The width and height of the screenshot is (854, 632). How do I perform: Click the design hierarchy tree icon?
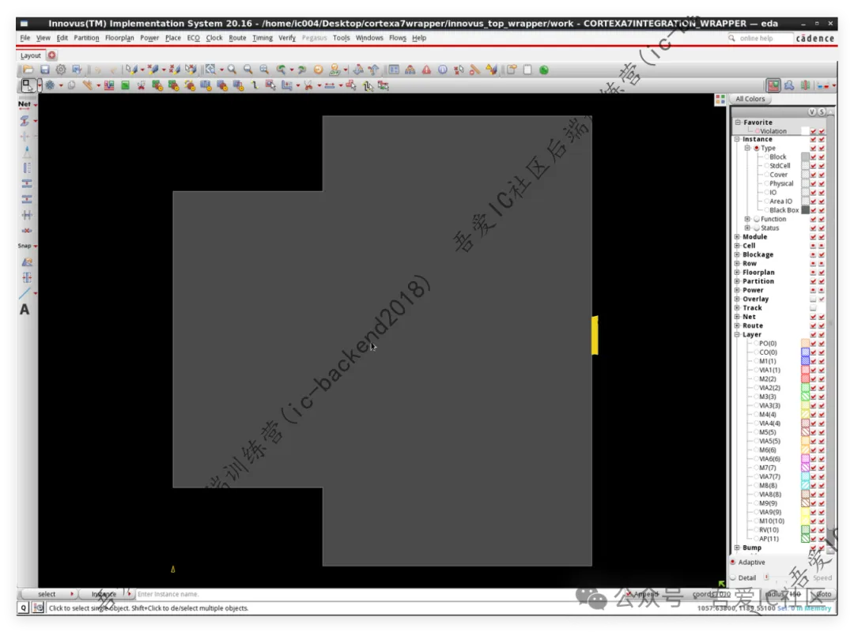(410, 70)
